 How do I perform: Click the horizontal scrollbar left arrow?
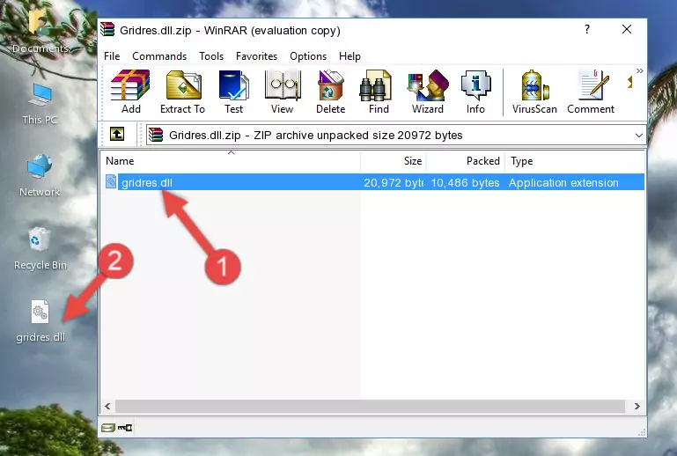click(x=107, y=406)
